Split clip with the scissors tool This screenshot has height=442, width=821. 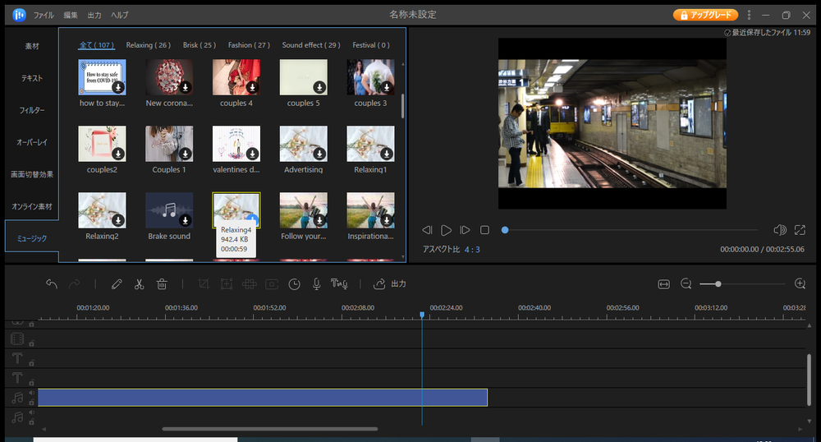click(x=139, y=283)
